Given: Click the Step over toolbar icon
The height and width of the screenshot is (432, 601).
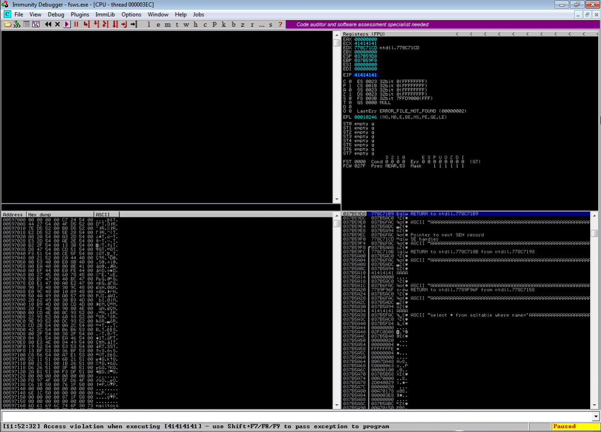Looking at the screenshot, I should coord(96,24).
